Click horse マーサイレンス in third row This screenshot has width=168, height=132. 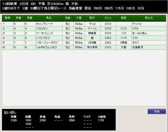pos(45,33)
